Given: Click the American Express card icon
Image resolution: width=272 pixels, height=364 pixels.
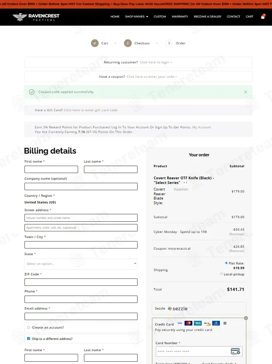Looking at the screenshot, I should 198,323.
